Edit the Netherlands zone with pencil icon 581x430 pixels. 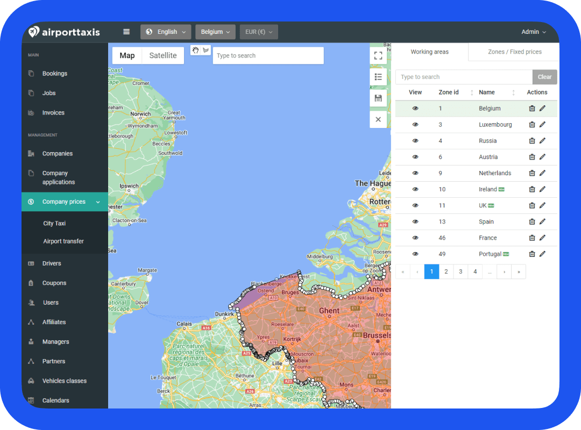tap(542, 173)
